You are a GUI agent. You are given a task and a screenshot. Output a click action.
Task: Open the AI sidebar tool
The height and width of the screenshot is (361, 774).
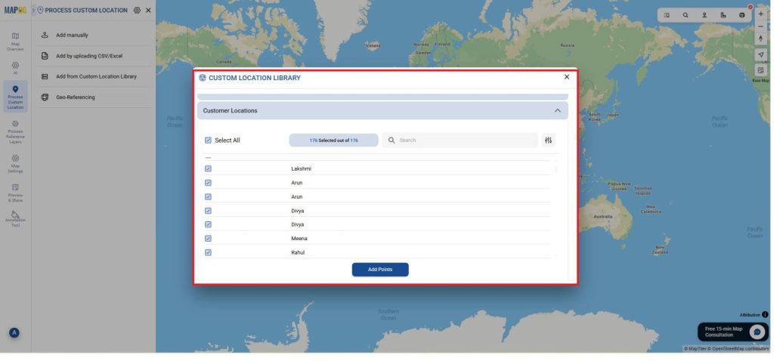coord(15,68)
